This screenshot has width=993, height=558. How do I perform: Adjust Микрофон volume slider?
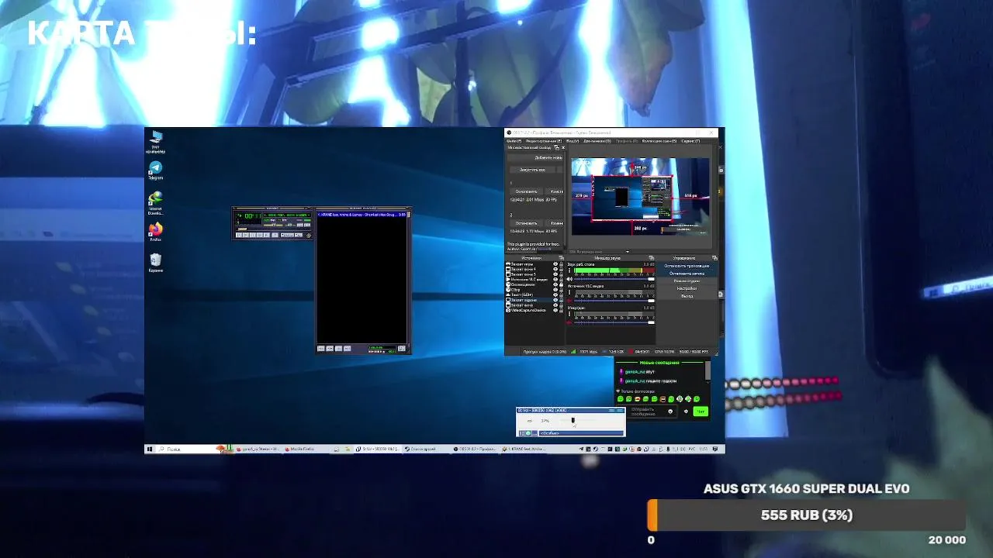614,322
